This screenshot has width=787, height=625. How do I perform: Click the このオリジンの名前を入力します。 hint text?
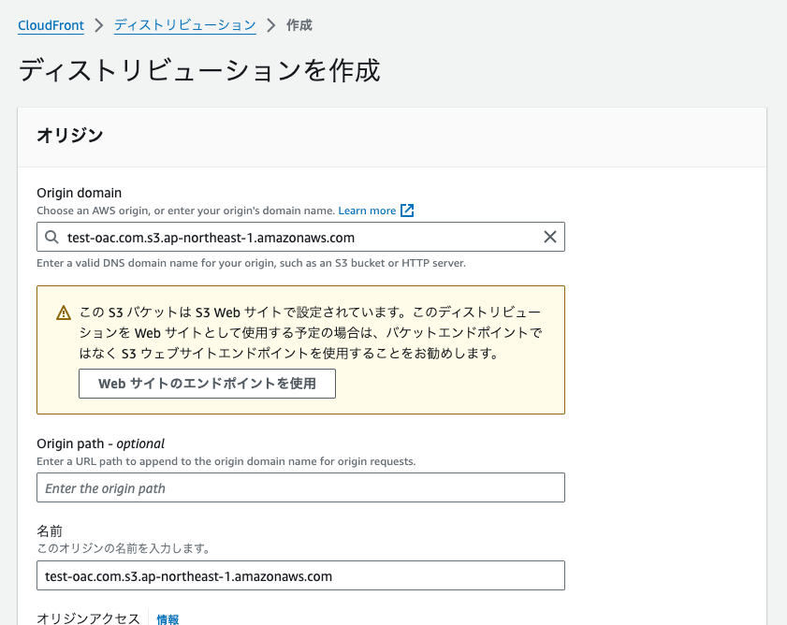click(124, 548)
